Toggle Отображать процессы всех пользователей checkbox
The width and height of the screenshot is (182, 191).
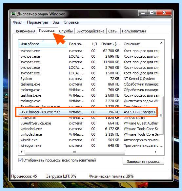[20, 160]
